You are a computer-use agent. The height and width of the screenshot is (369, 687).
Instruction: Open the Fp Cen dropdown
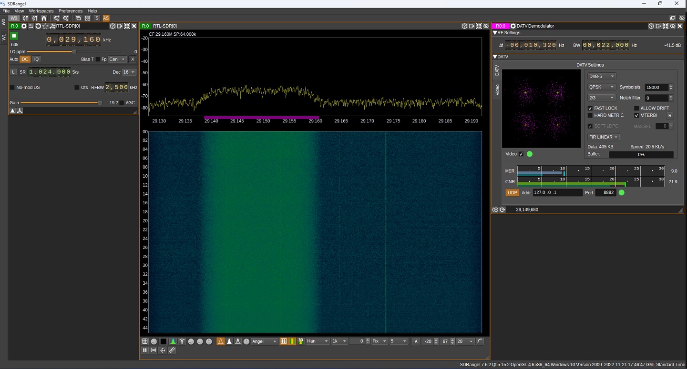pyautogui.click(x=117, y=59)
